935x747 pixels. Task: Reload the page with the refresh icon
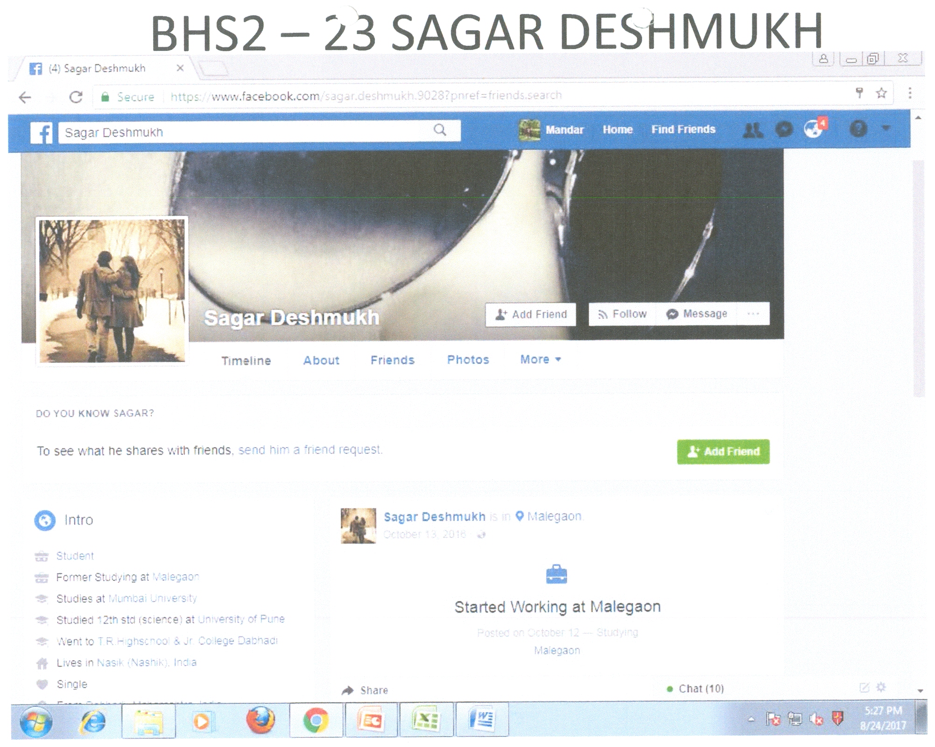pyautogui.click(x=76, y=97)
